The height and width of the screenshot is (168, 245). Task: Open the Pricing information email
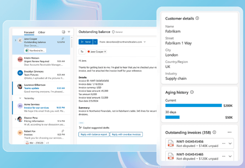click(x=41, y=121)
